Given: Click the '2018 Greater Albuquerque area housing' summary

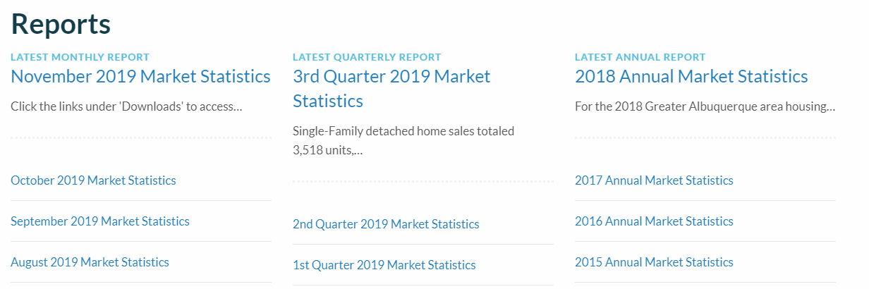Looking at the screenshot, I should (705, 107).
